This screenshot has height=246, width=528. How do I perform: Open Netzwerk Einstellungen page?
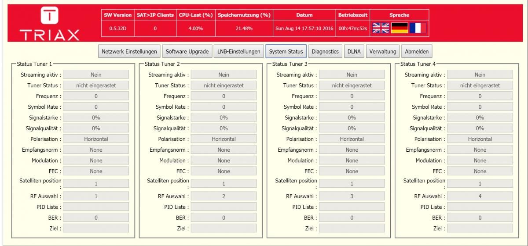pyautogui.click(x=129, y=51)
